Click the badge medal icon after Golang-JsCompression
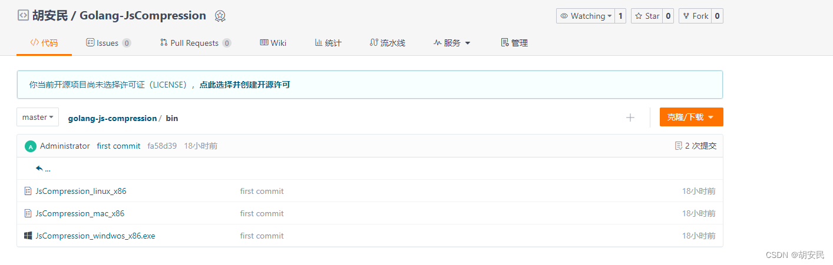The image size is (833, 265). pyautogui.click(x=220, y=16)
